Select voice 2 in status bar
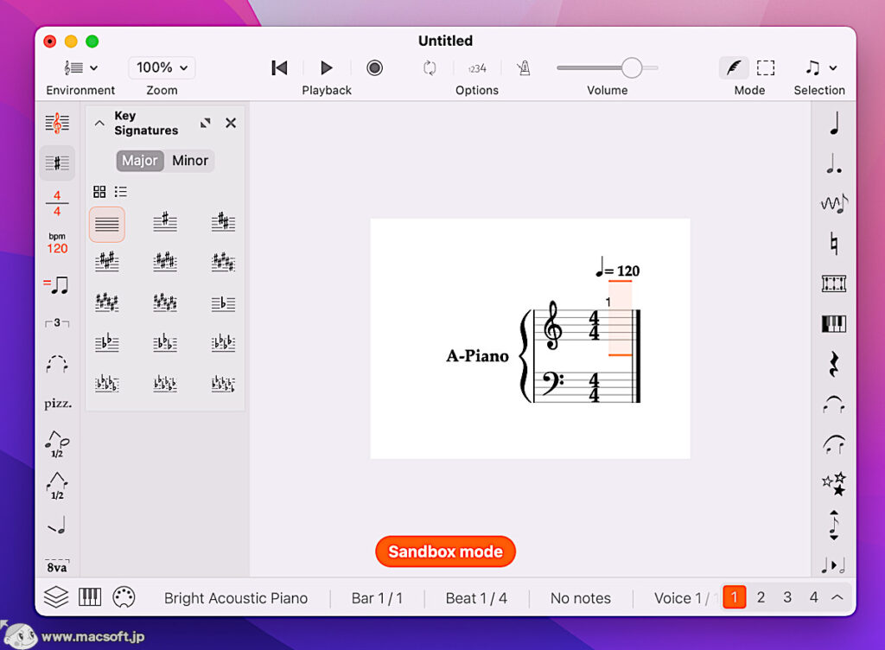885x650 pixels. click(761, 597)
